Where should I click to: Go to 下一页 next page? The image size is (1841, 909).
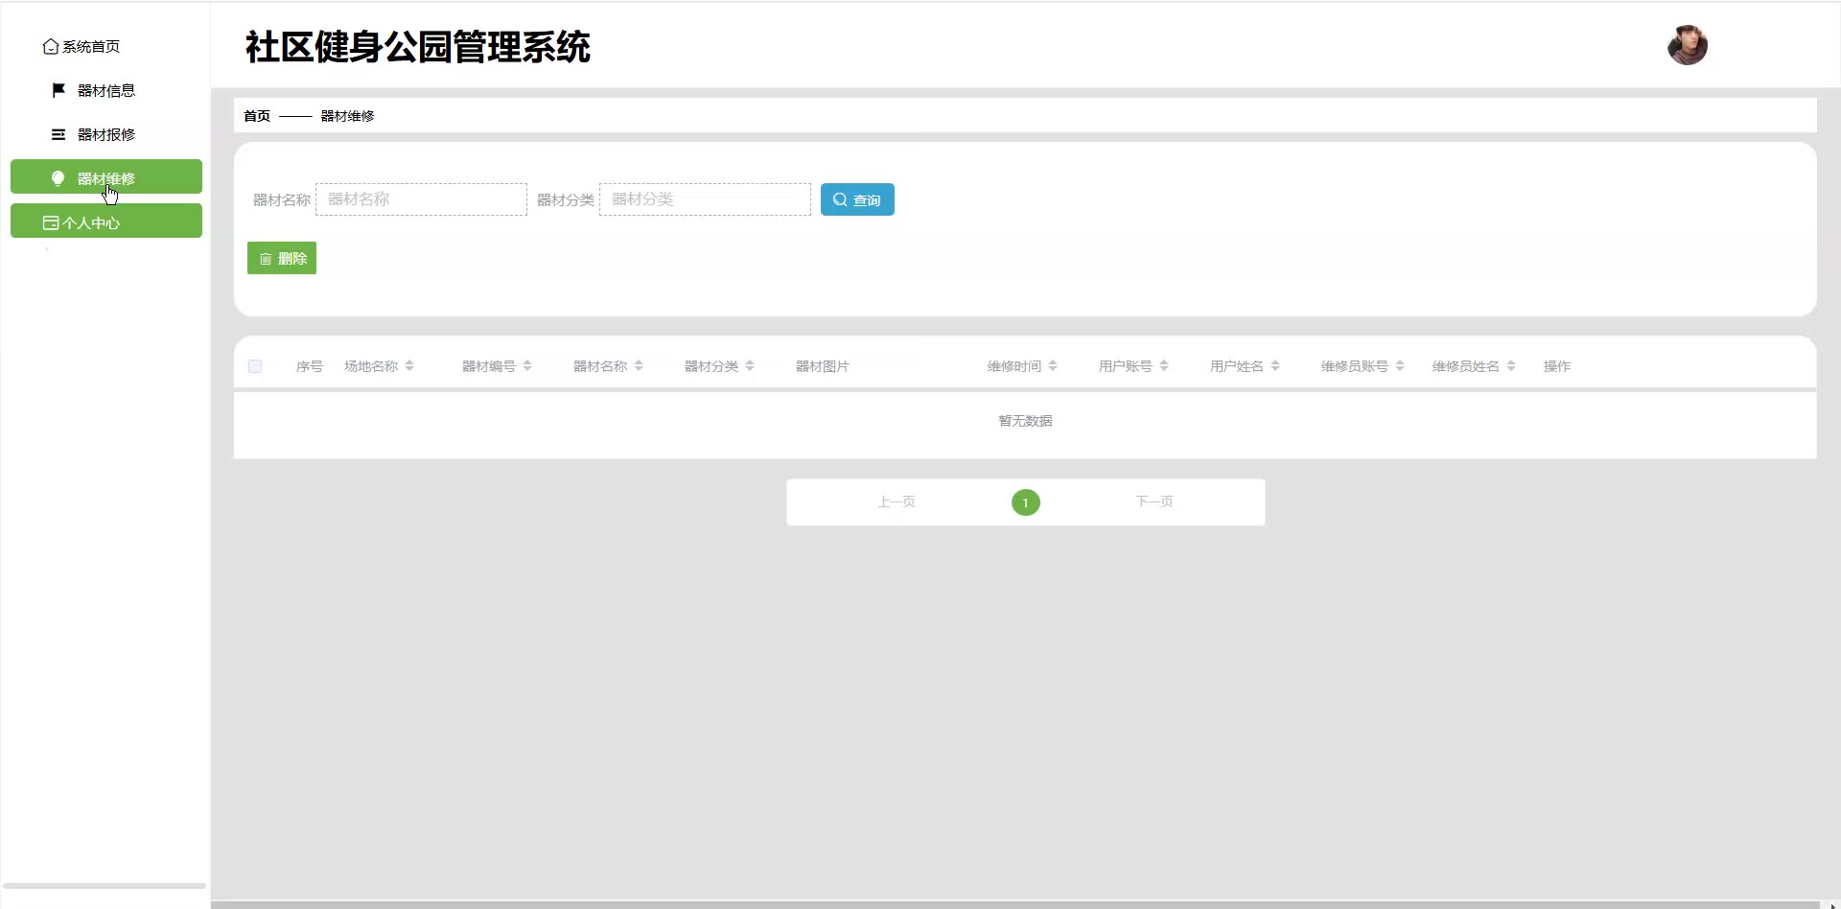(x=1154, y=501)
